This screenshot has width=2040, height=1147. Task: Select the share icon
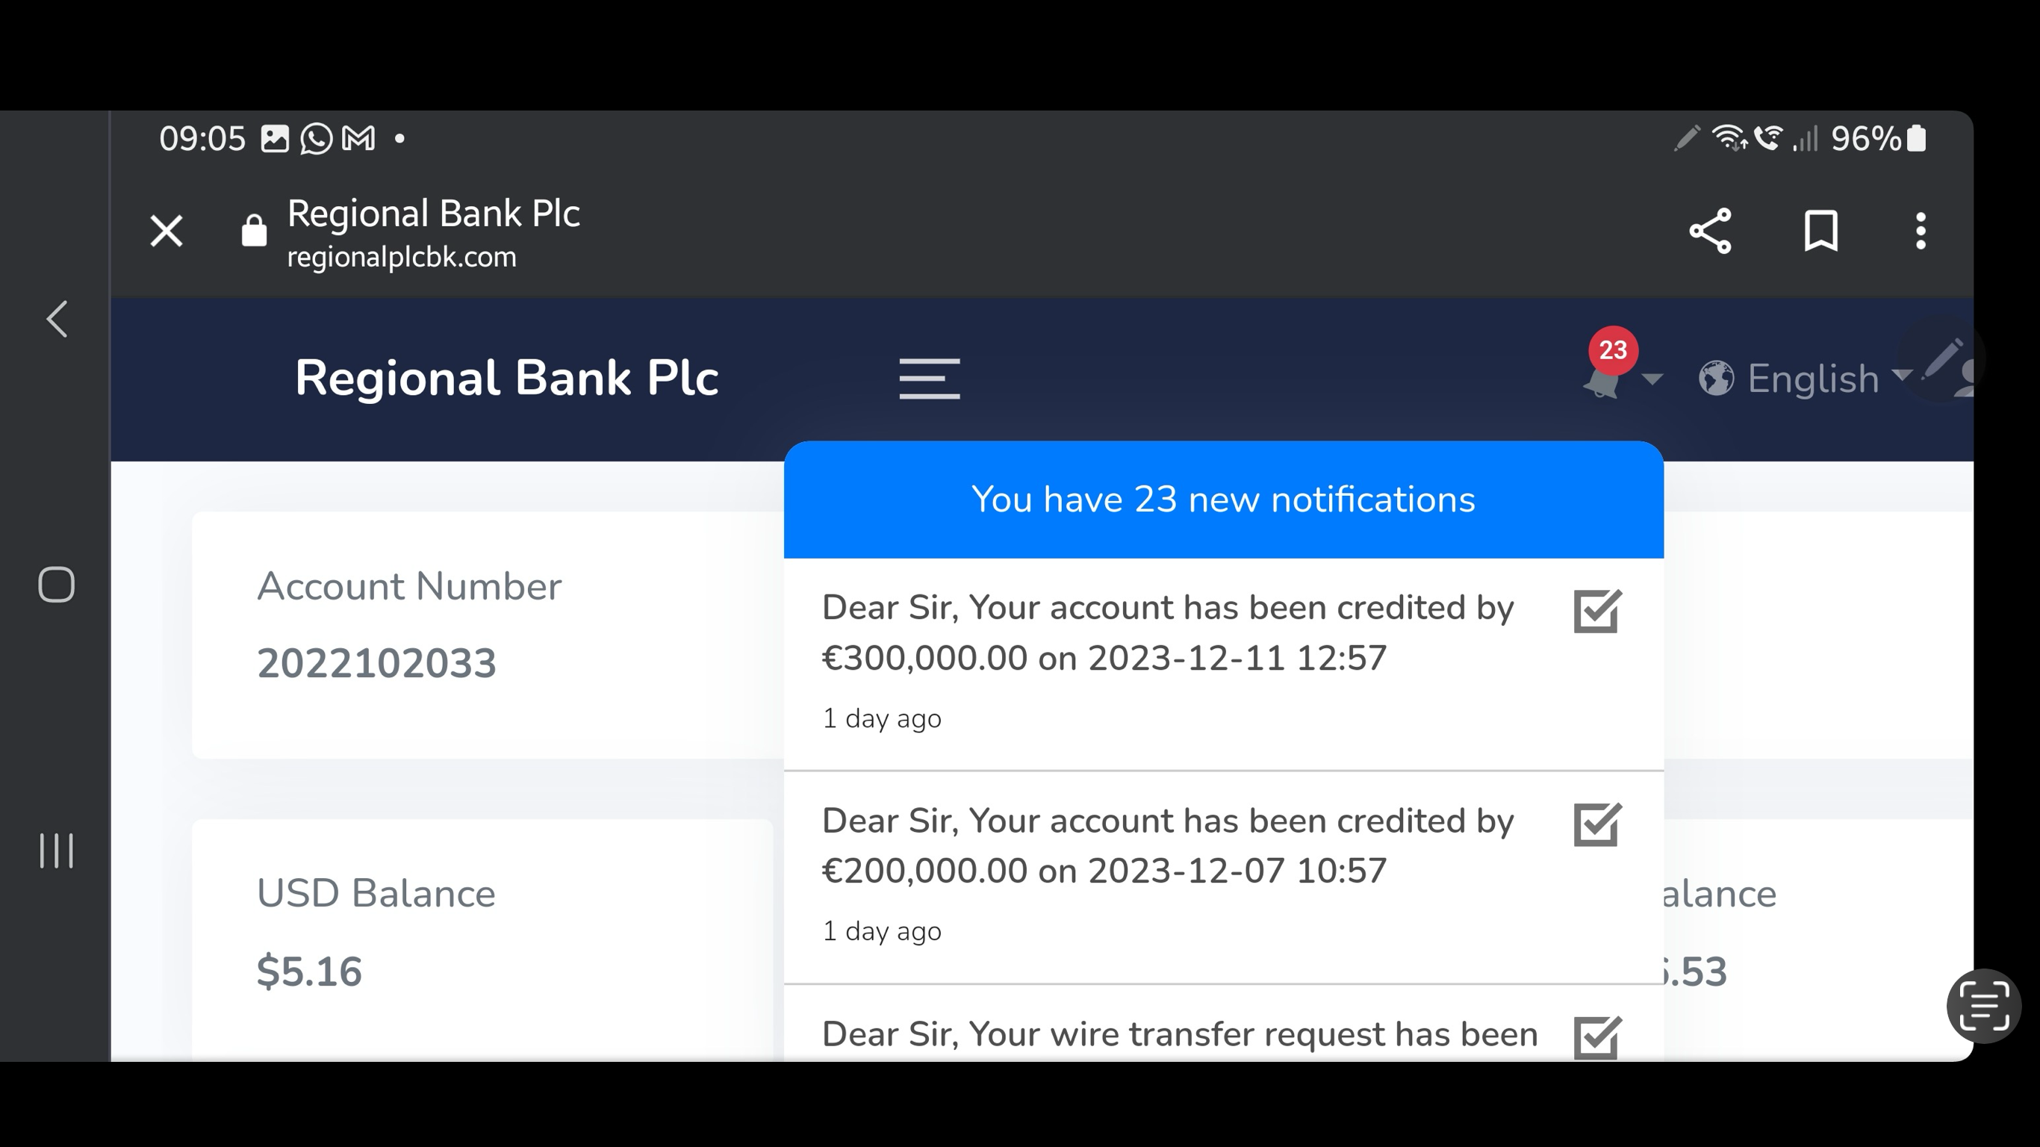tap(1709, 231)
